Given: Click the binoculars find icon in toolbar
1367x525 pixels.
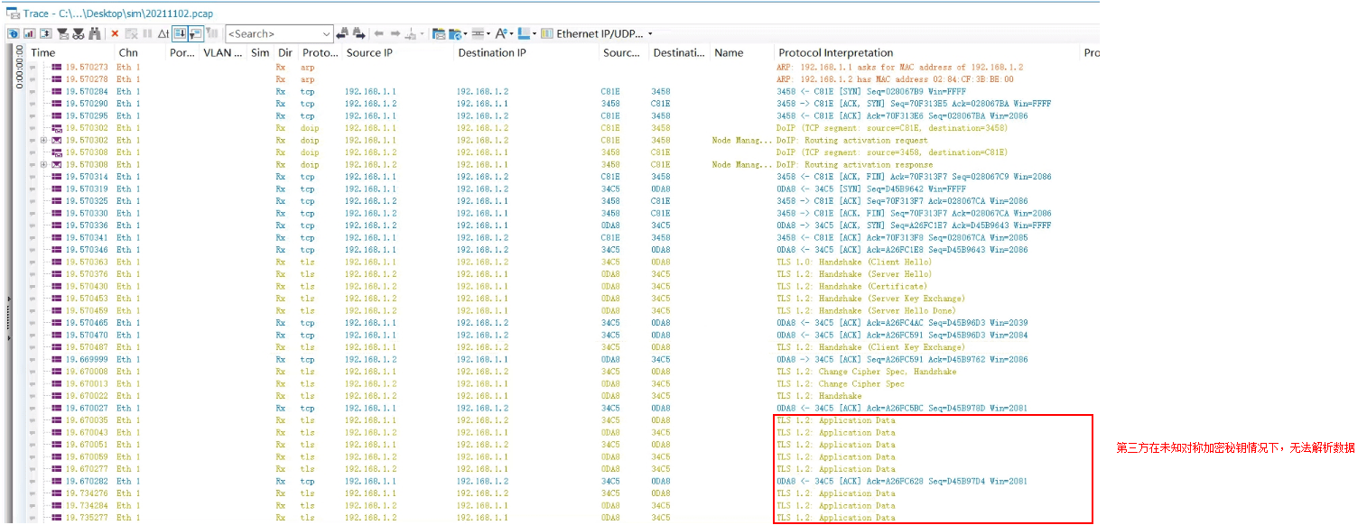Looking at the screenshot, I should (95, 33).
